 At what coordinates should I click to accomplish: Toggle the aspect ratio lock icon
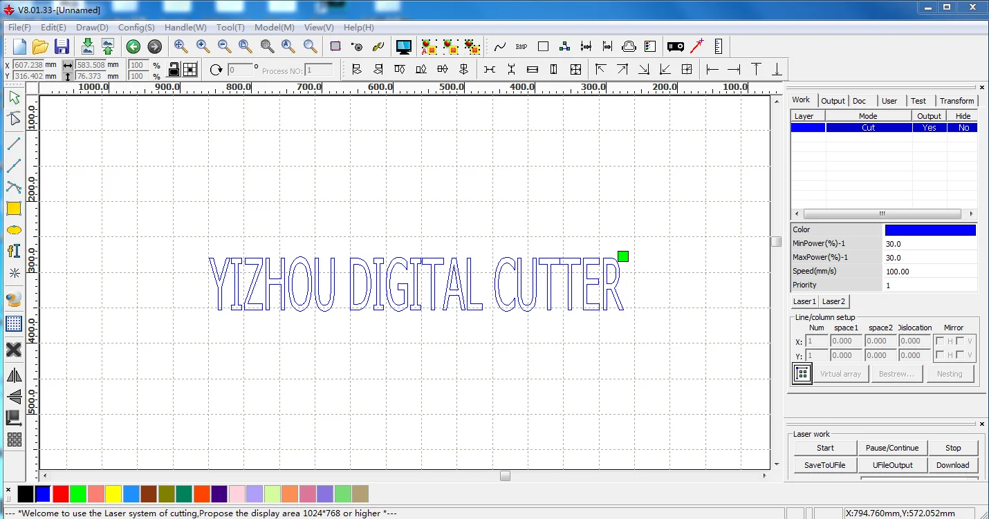pos(174,69)
